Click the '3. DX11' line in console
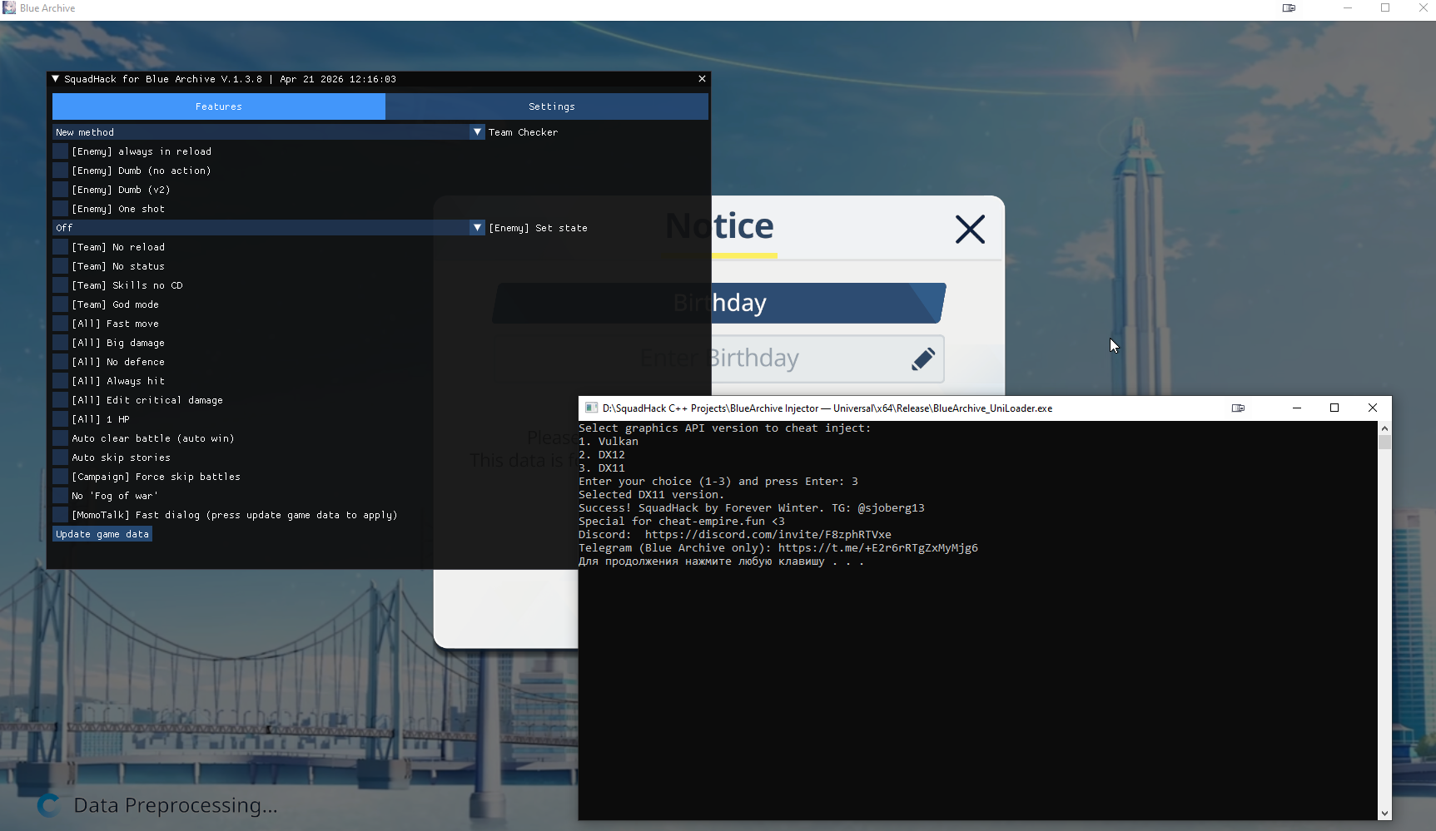1436x831 pixels. pyautogui.click(x=602, y=468)
